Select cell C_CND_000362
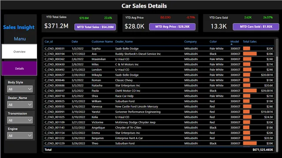Viewport: 282px width, 158px height. [x=55, y=59]
